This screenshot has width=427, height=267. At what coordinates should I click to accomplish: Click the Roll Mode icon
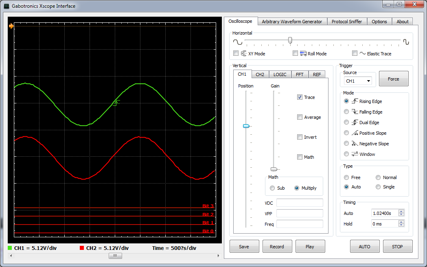(303, 53)
